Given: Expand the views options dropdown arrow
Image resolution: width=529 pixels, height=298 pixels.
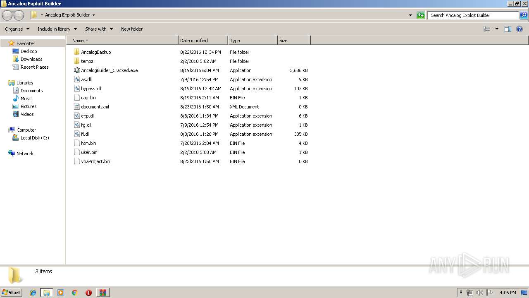Looking at the screenshot, I should (497, 29).
